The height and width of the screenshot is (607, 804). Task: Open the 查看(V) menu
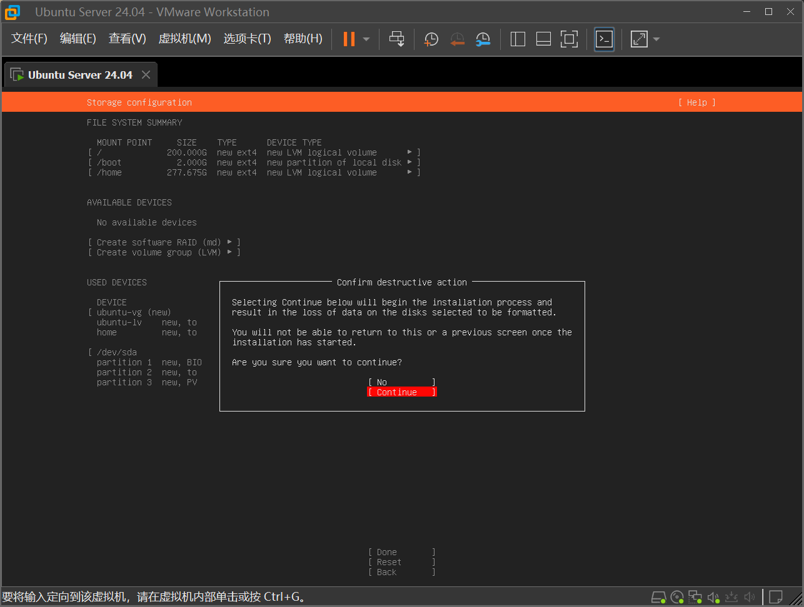[x=128, y=39]
